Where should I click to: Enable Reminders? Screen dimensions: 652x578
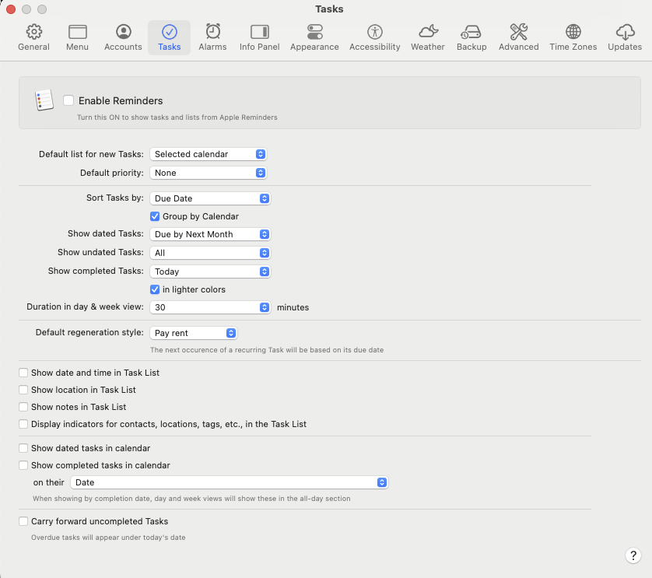68,100
